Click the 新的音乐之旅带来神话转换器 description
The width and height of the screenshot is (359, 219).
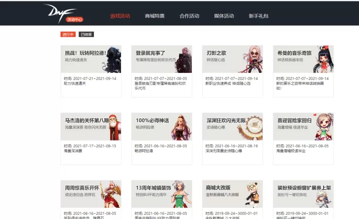pos(300,86)
